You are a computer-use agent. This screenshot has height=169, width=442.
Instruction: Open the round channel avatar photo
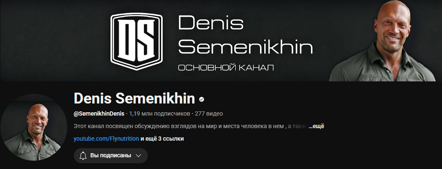tap(34, 127)
